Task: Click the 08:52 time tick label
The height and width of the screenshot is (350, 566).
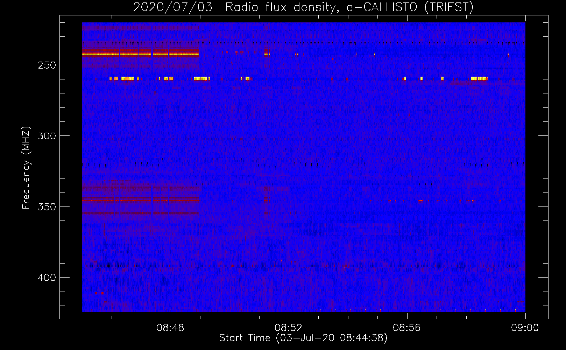Action: 289,328
